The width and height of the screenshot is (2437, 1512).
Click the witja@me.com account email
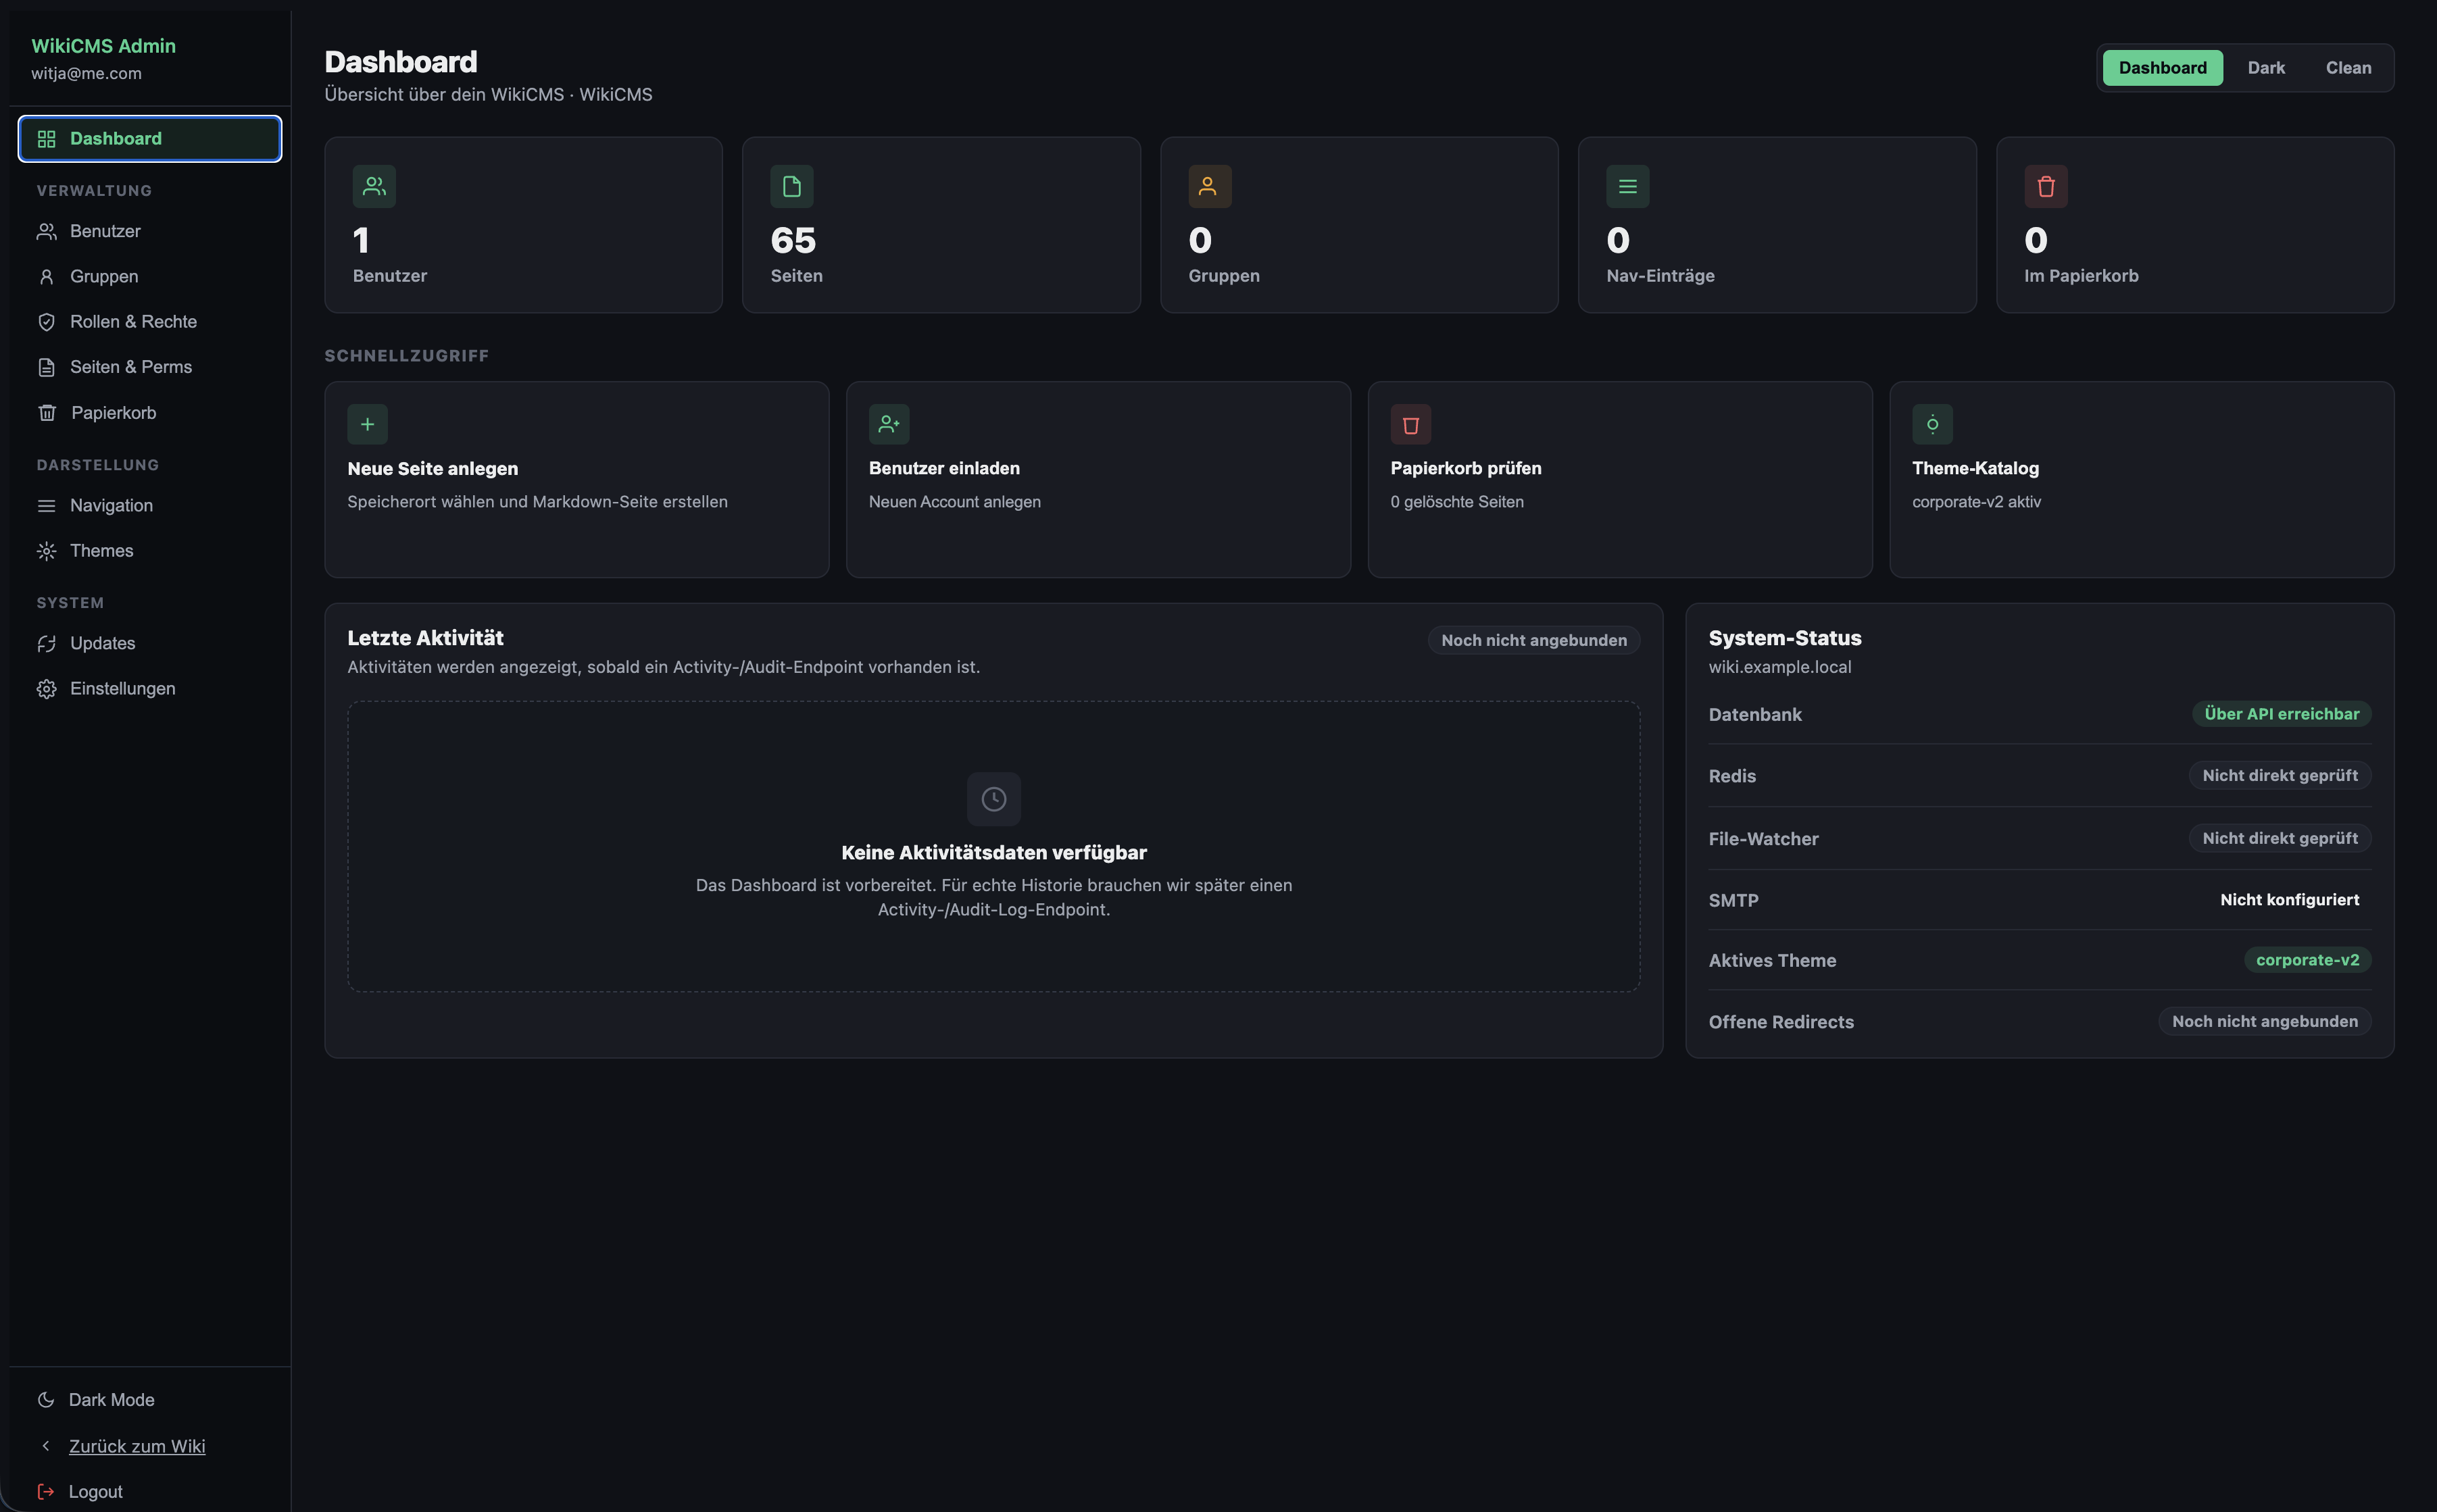point(86,74)
